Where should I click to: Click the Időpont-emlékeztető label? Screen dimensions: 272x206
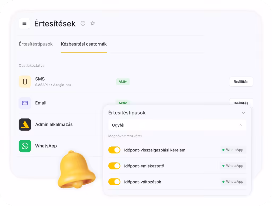[x=144, y=166]
